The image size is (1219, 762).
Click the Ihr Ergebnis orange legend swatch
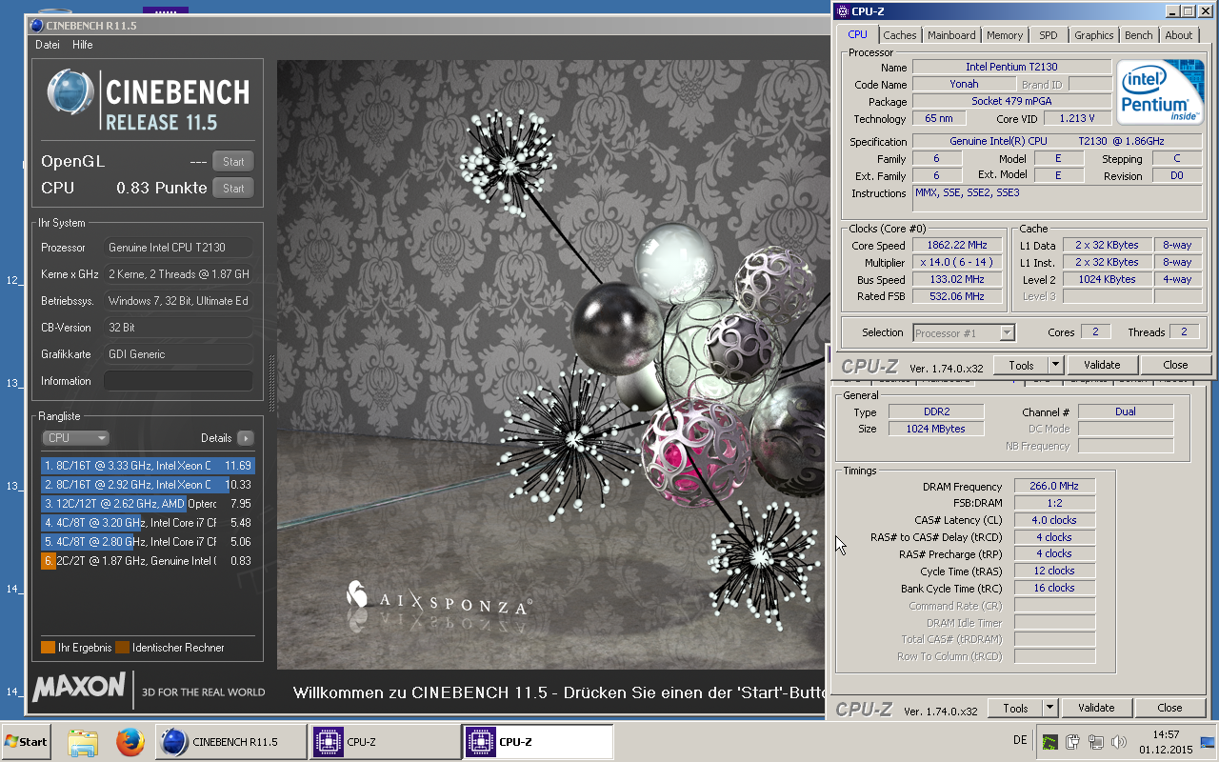point(48,648)
